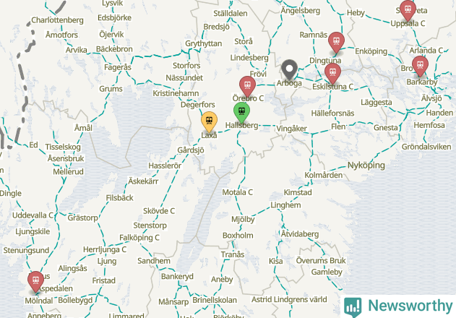Viewport: 456px width, 318px height.
Task: Click the red train marker at Uppsala C
Action: 408,10
